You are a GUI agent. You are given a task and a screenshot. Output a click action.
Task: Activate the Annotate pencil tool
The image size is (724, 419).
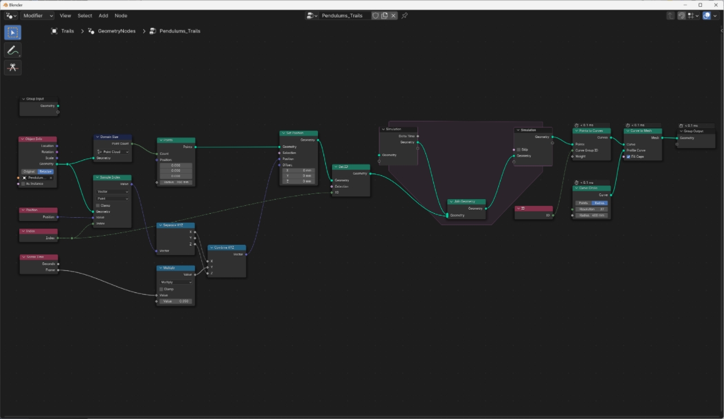(12, 50)
